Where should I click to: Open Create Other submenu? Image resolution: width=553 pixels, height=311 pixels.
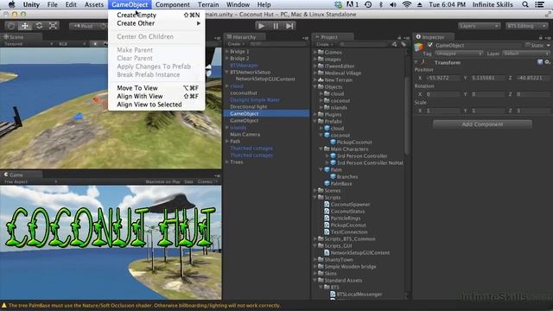156,23
